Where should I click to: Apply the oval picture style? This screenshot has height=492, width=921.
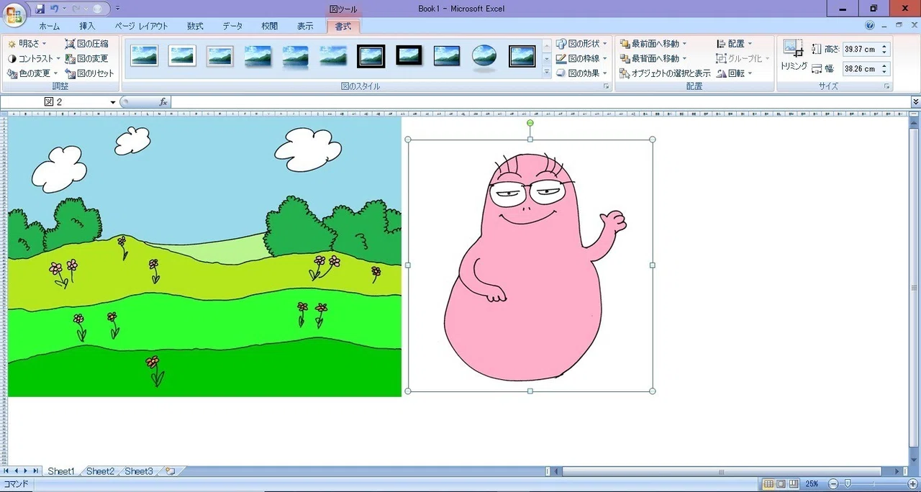pyautogui.click(x=484, y=56)
